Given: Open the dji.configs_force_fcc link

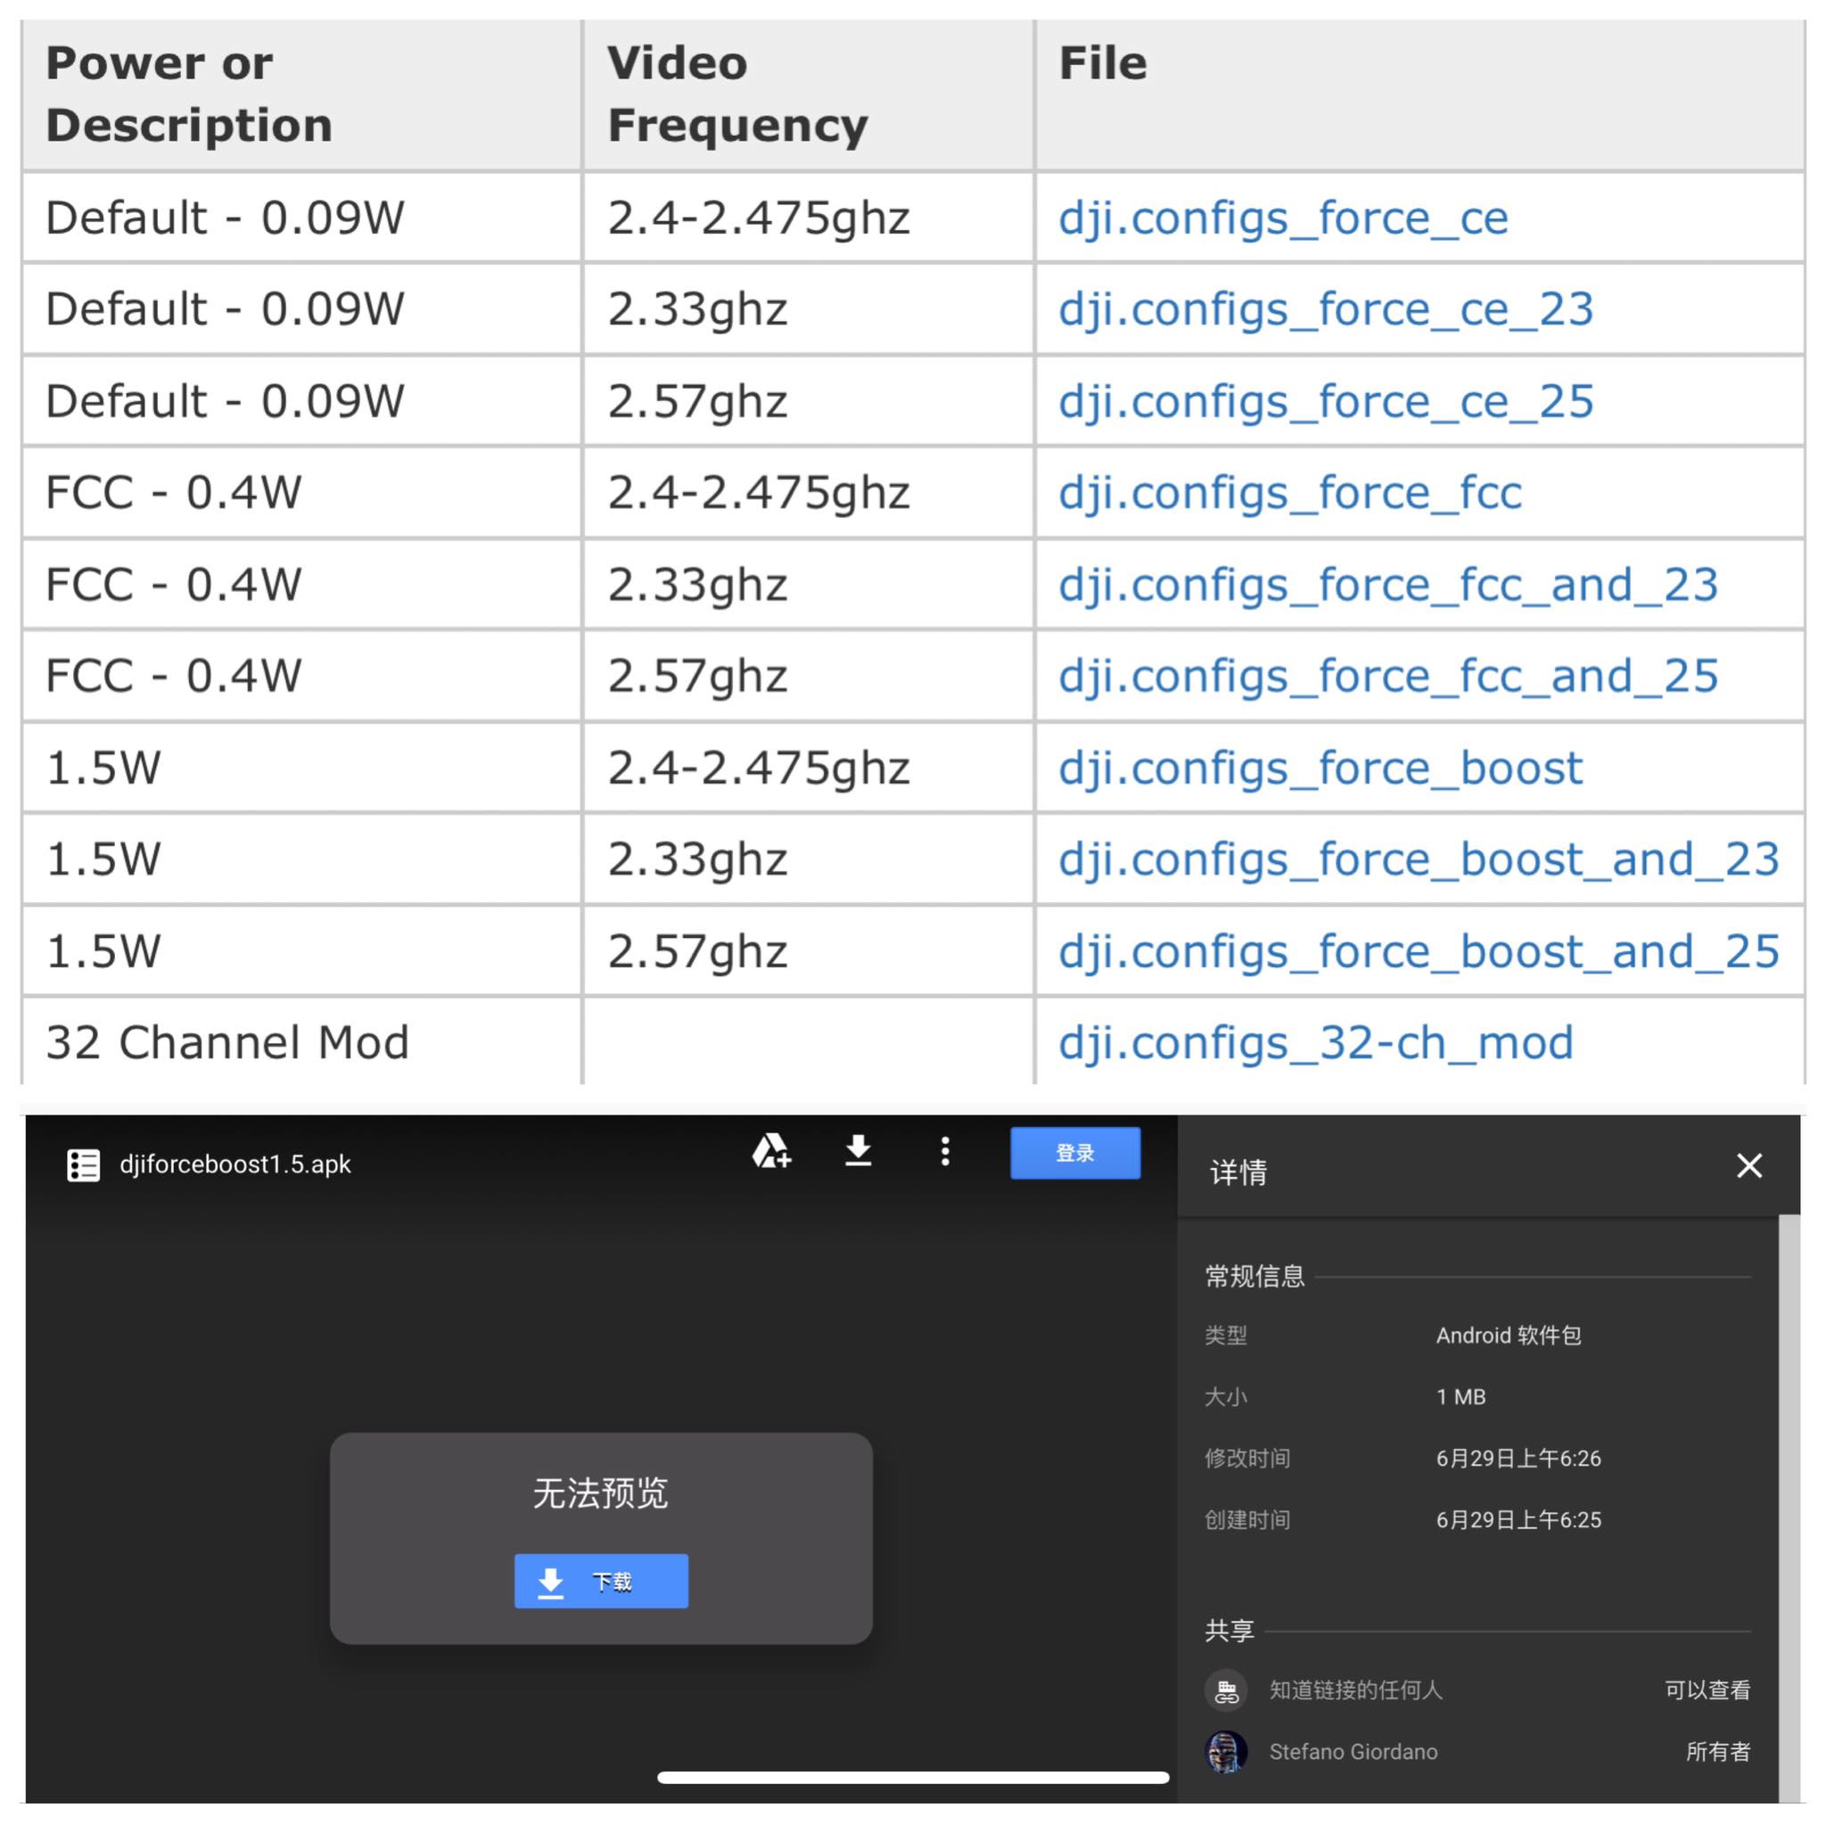Looking at the screenshot, I should pos(1290,493).
